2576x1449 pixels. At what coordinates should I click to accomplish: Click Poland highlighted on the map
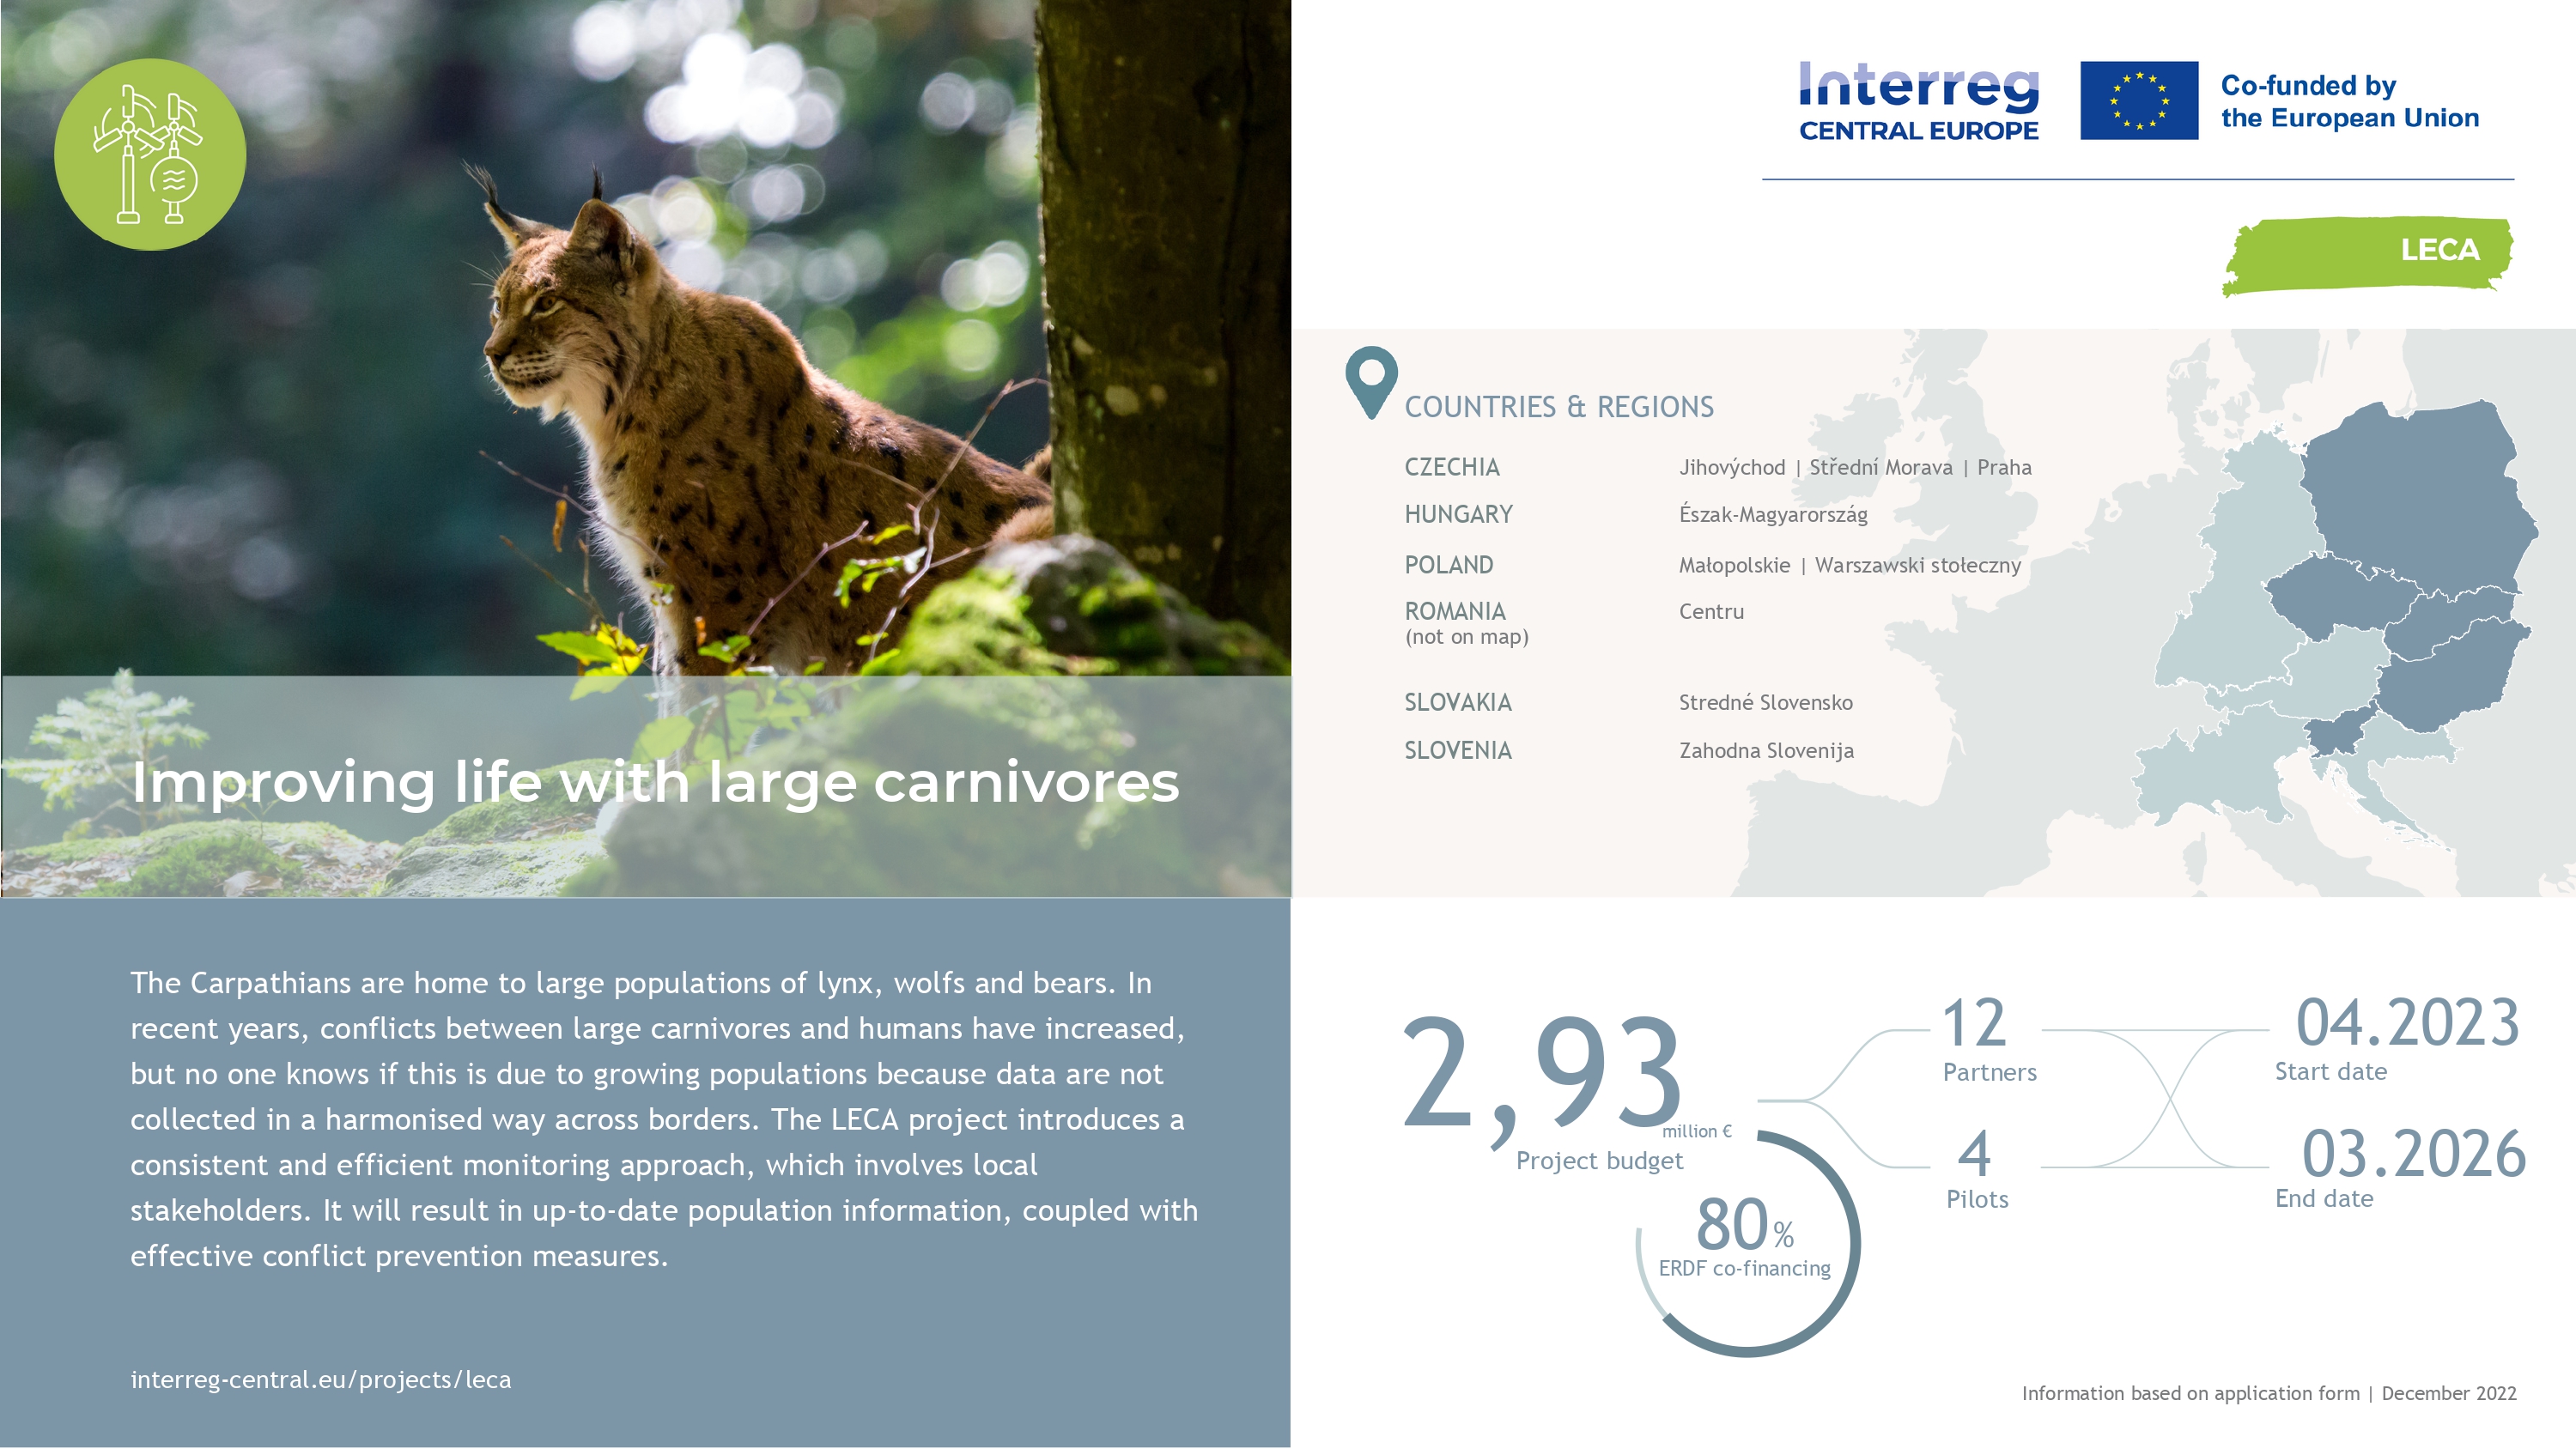[2420, 495]
